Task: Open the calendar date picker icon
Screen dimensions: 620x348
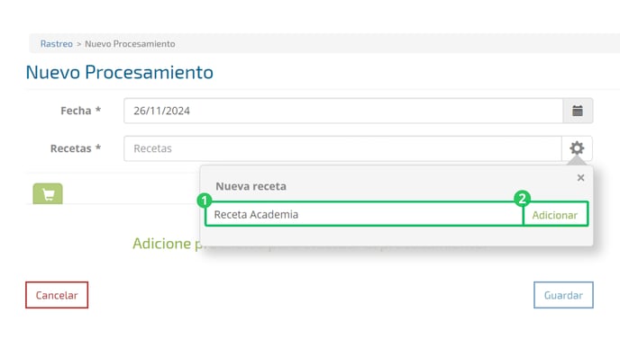Action: [578, 111]
